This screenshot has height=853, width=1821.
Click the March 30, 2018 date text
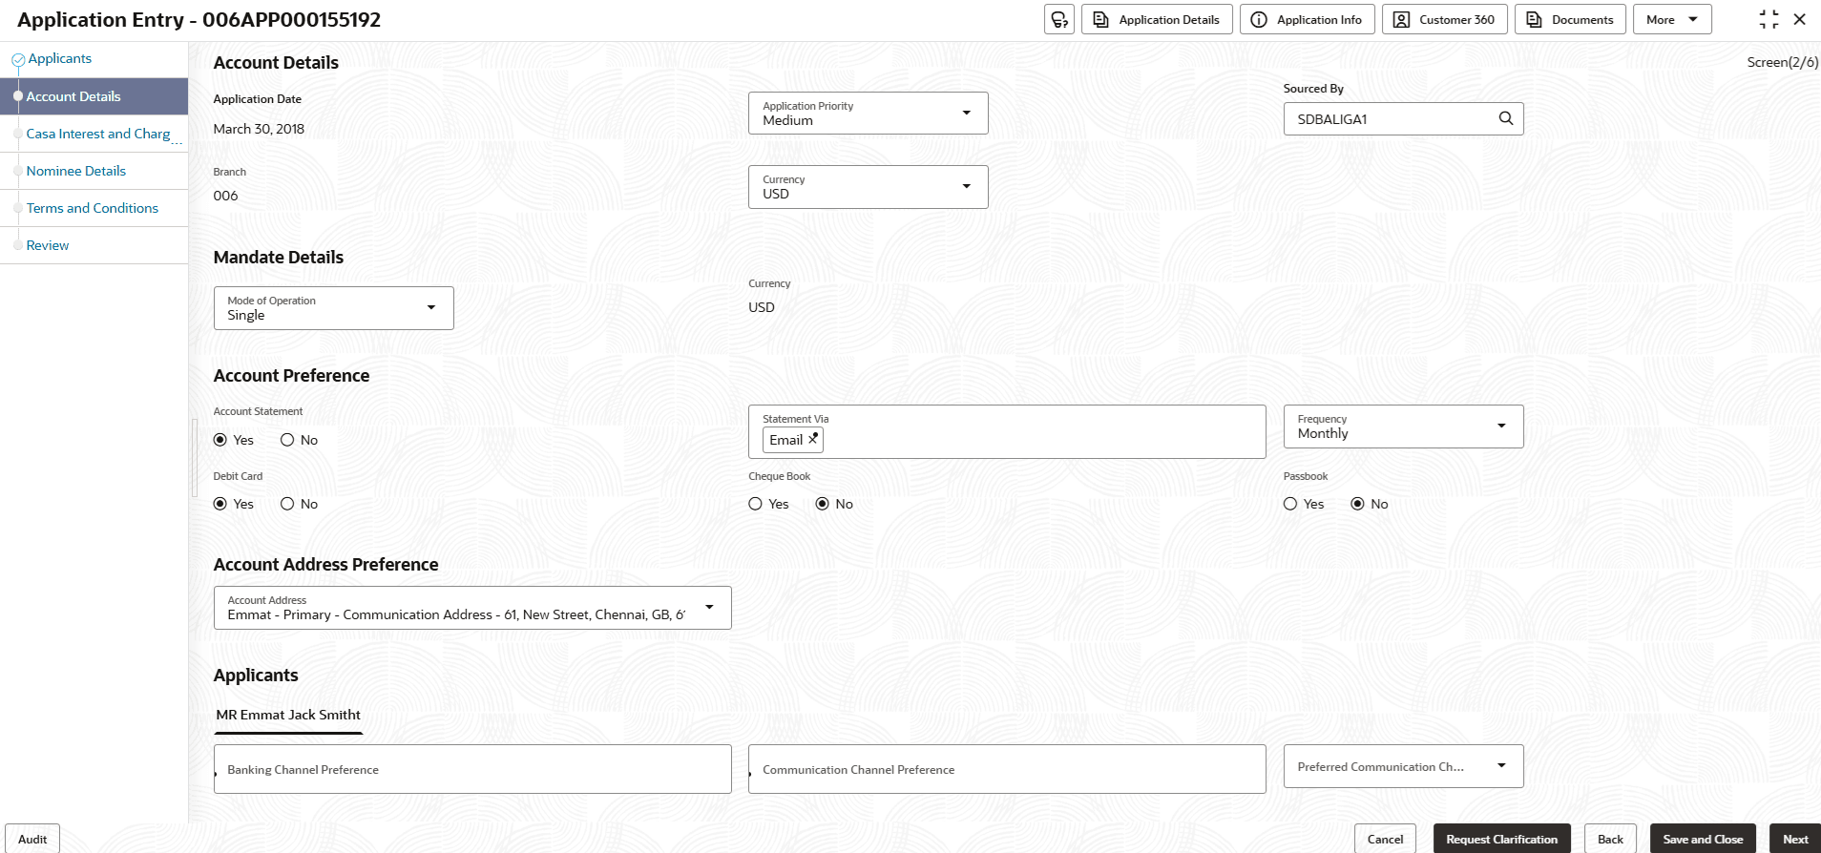pyautogui.click(x=259, y=129)
